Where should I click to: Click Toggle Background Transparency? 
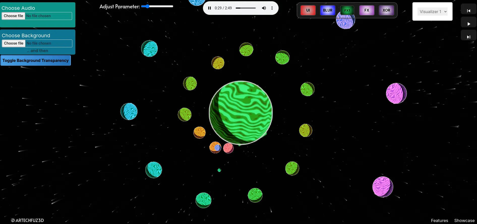(x=36, y=60)
